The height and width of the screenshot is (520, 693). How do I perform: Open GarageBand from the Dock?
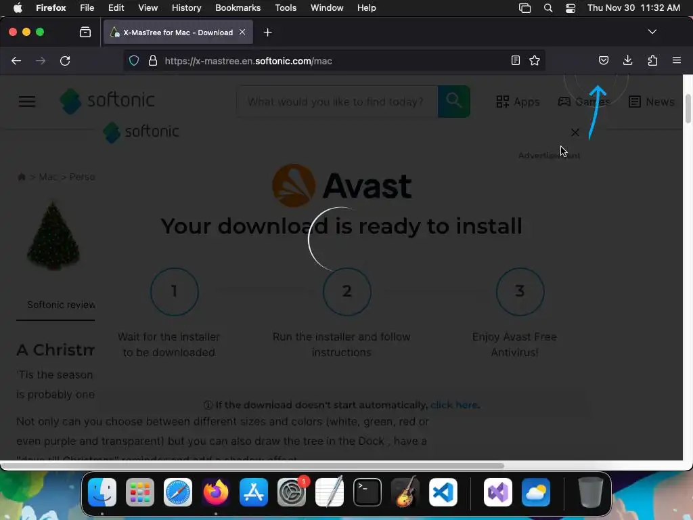(405, 492)
